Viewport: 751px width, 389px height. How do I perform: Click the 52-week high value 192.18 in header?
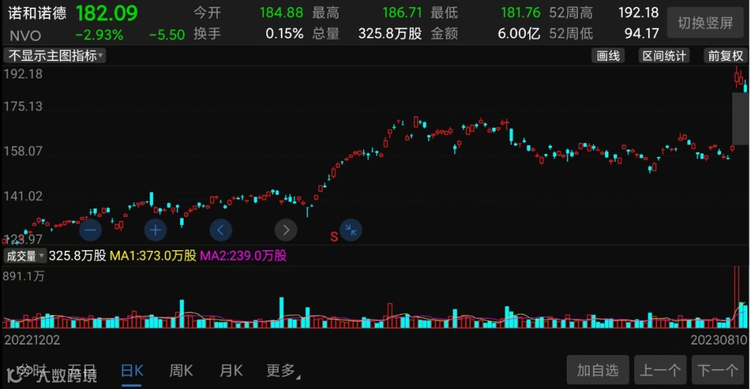tap(639, 13)
